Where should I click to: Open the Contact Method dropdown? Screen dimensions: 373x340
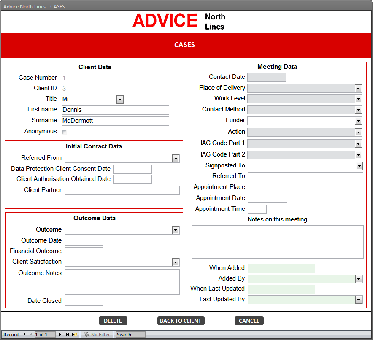click(x=359, y=110)
